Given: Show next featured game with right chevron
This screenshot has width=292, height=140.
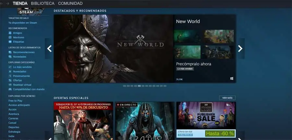Looking at the screenshot, I should tap(240, 48).
